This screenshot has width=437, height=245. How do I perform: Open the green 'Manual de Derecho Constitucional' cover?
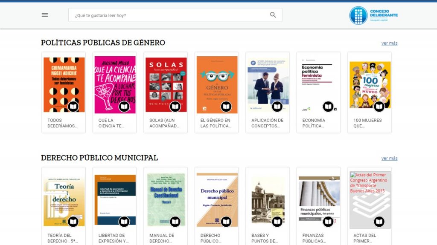(x=166, y=199)
